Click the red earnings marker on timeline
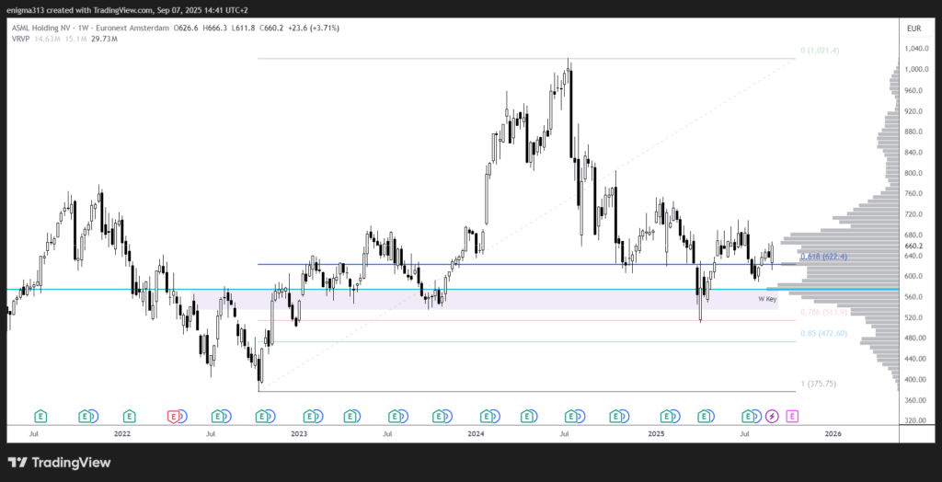The height and width of the screenshot is (482, 942). [x=172, y=417]
